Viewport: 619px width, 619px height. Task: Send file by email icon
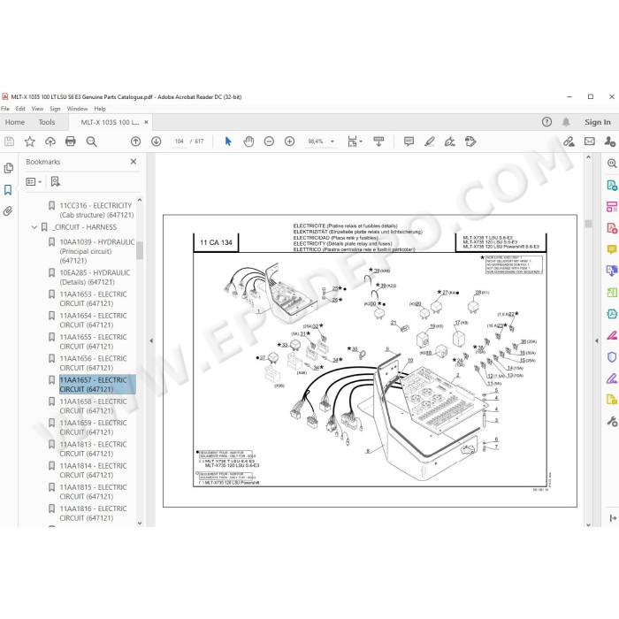coord(590,141)
